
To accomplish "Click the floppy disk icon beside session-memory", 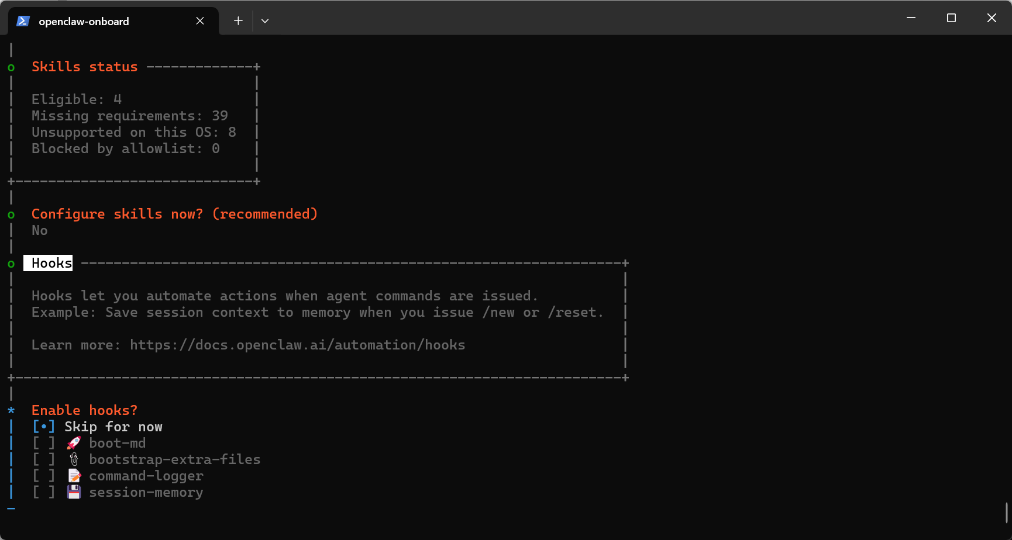I will pyautogui.click(x=74, y=492).
